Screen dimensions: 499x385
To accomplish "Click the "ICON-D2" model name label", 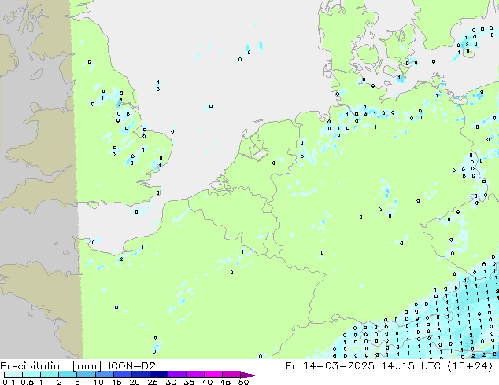I will (131, 366).
